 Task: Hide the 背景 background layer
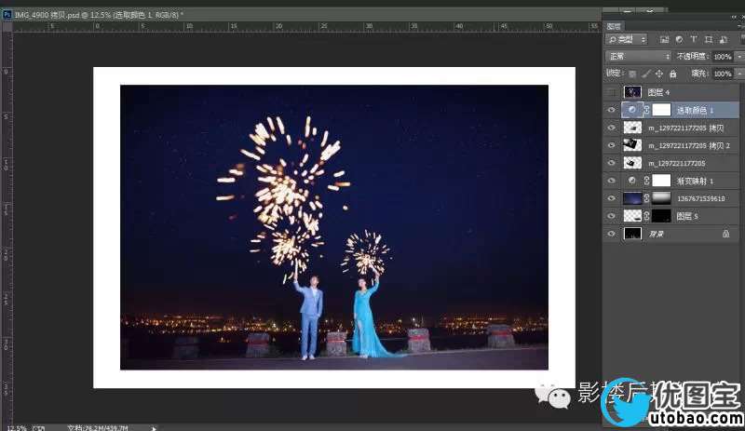(x=612, y=234)
